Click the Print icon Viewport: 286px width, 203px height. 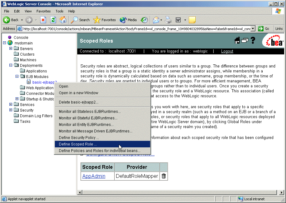[168, 20]
